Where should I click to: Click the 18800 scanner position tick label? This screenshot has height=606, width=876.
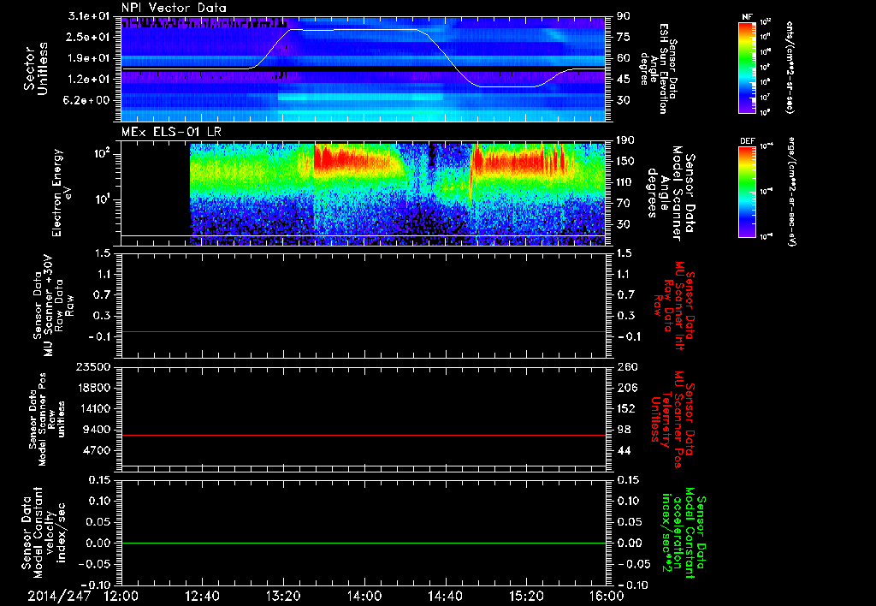[x=92, y=388]
